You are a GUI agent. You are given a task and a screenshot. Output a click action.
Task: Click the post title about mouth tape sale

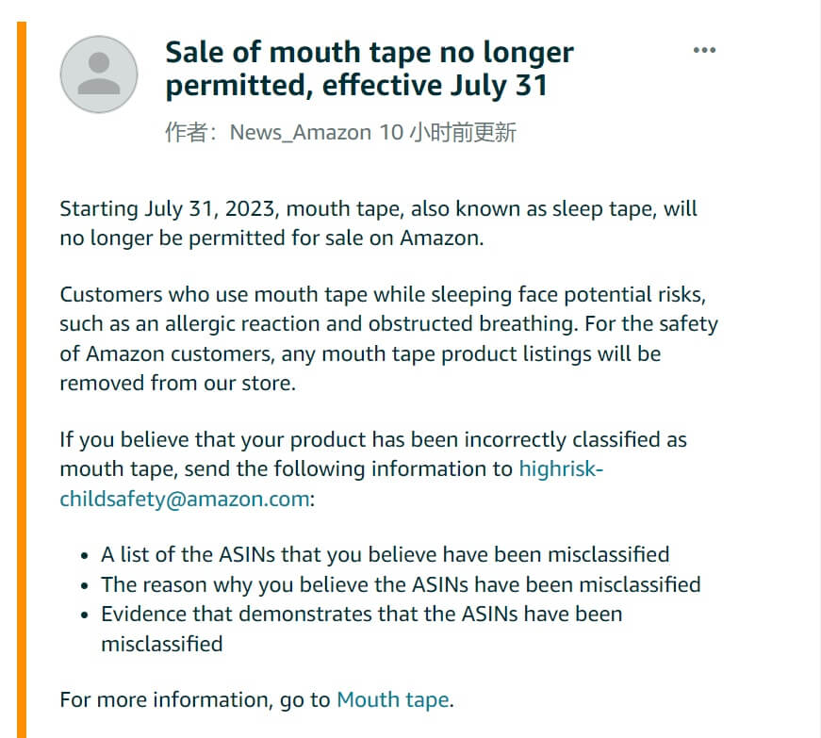point(369,69)
